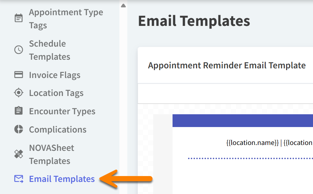Viewport: 313px width, 194px height.
Task: Click the Email Templates envelope icon
Action: tap(18, 179)
